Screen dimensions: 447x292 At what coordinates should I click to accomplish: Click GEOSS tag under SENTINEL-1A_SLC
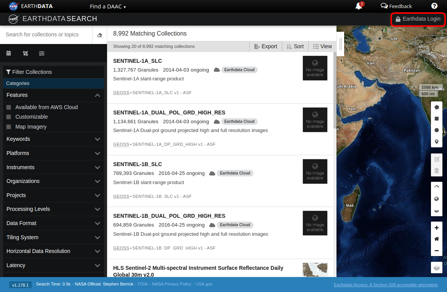[121, 93]
